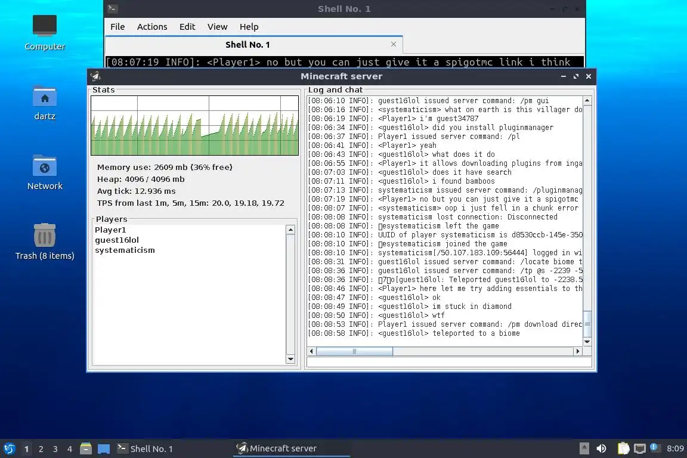The height and width of the screenshot is (458, 687).
Task: Click the memory usage graph
Action: coord(194,125)
